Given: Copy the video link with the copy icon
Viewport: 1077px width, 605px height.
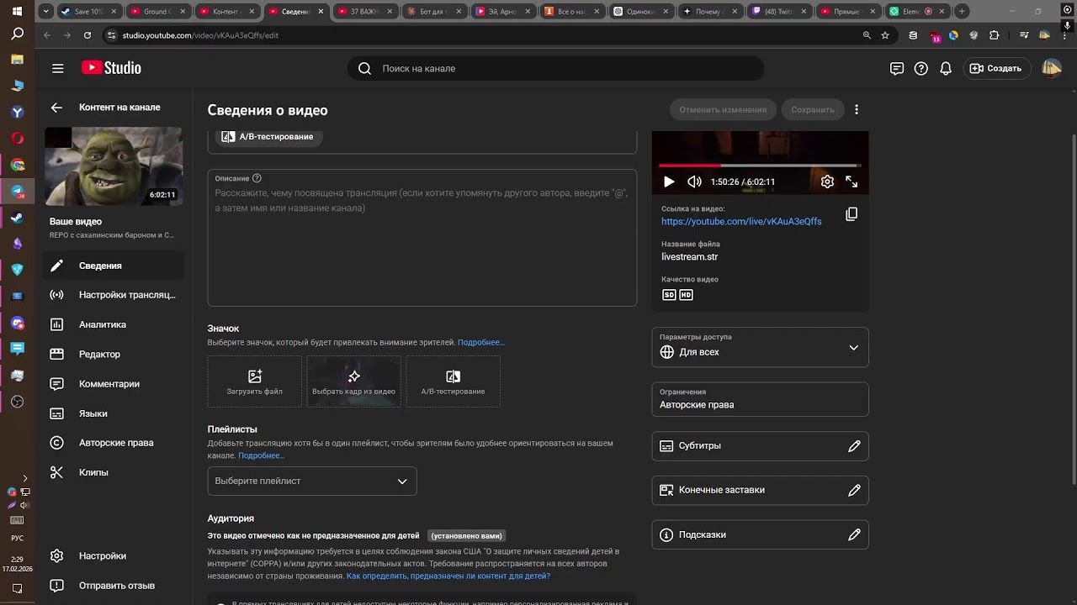Looking at the screenshot, I should pos(852,214).
